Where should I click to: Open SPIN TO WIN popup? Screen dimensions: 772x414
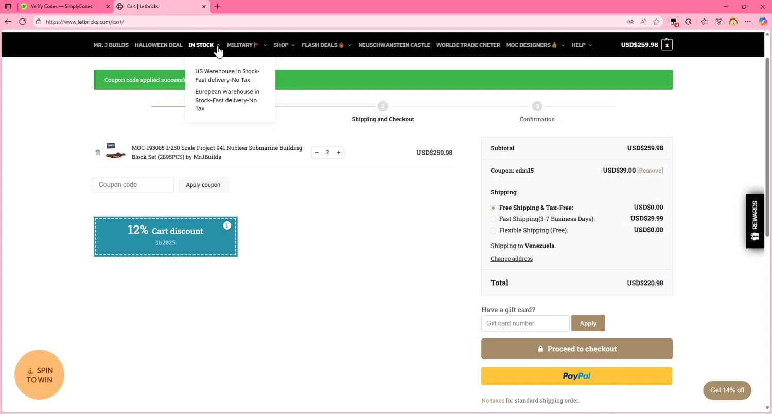[x=40, y=375]
